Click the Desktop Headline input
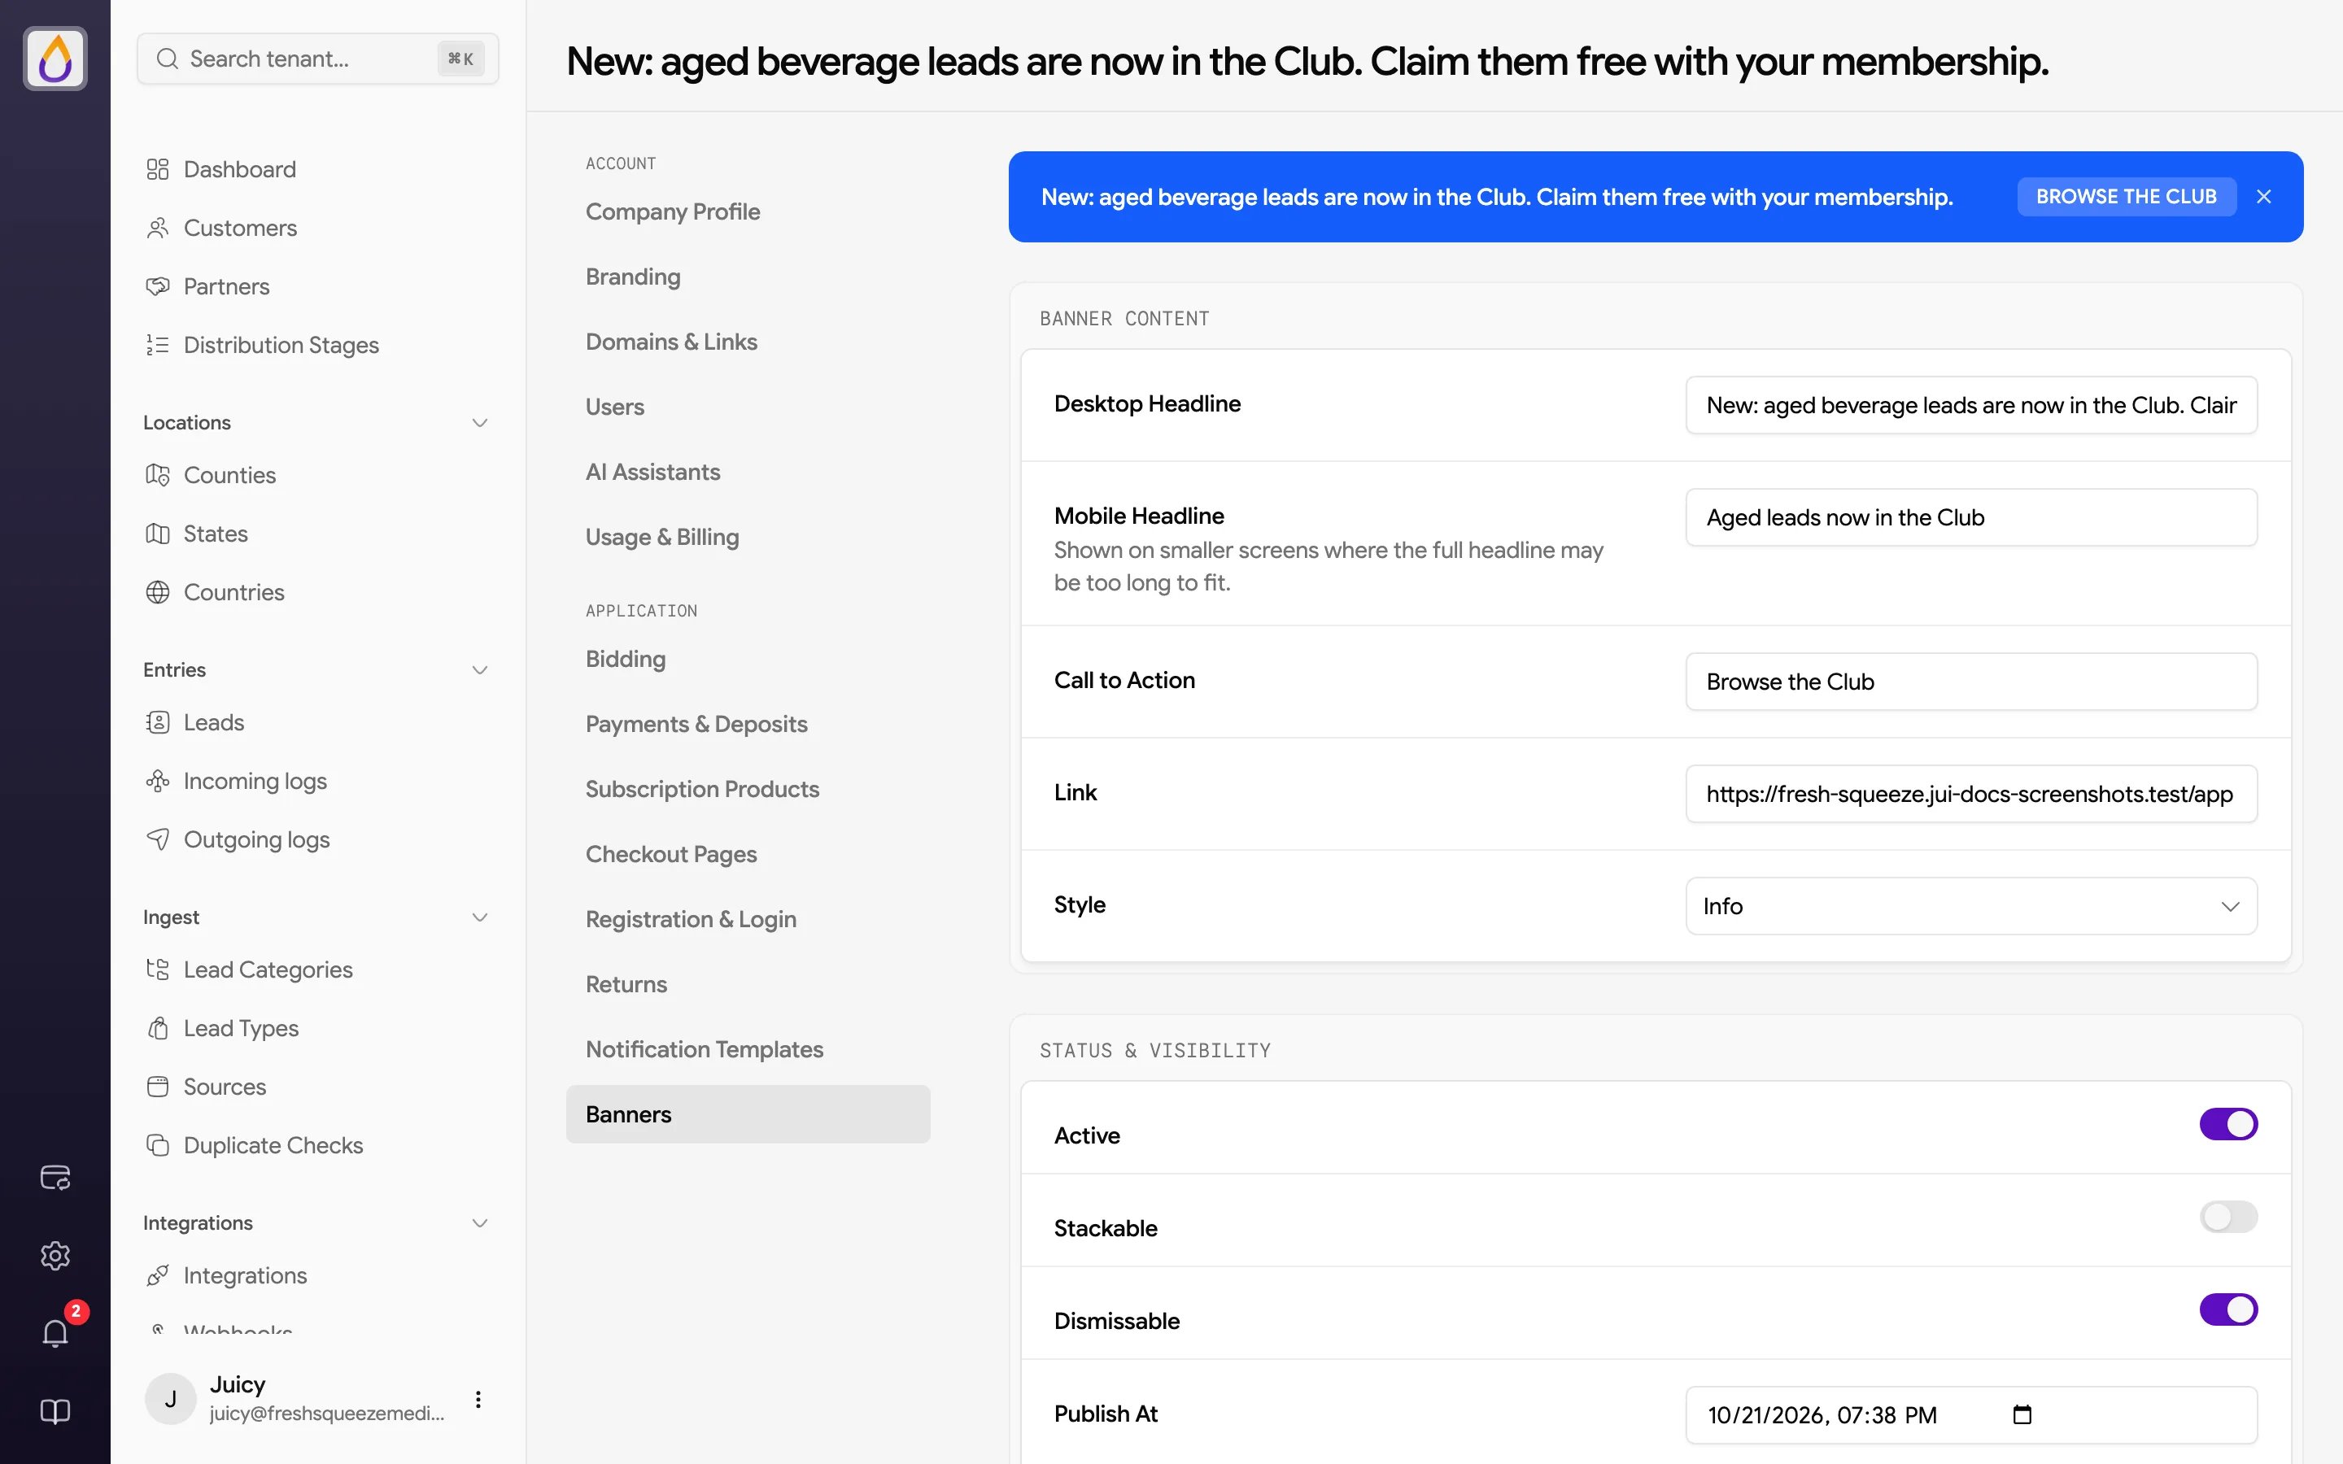The width and height of the screenshot is (2343, 1464). tap(1971, 405)
